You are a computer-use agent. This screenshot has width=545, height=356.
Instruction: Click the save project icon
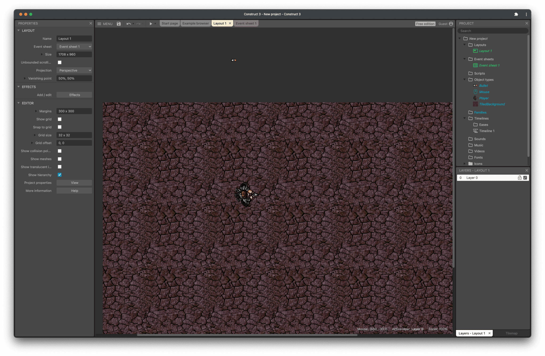[x=118, y=23]
